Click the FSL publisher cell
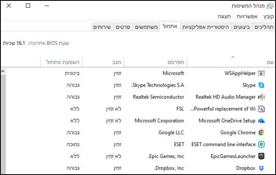 [x=180, y=109]
